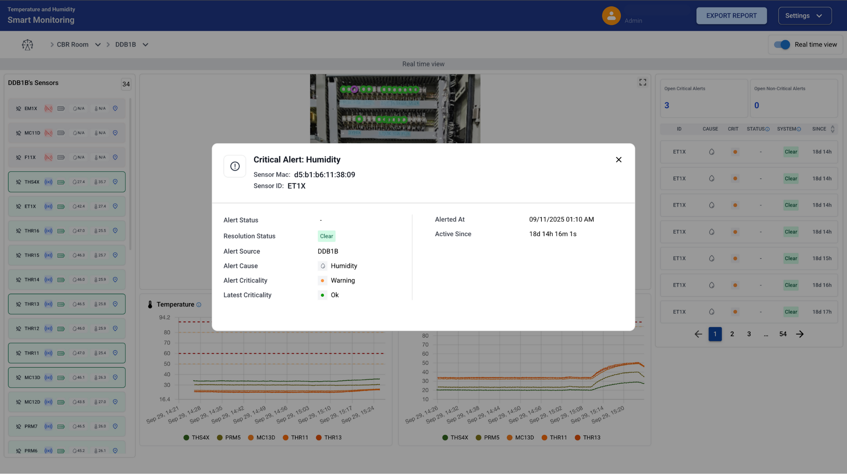Click Clear badge in 18d 16h alert row
The width and height of the screenshot is (847, 476).
791,285
